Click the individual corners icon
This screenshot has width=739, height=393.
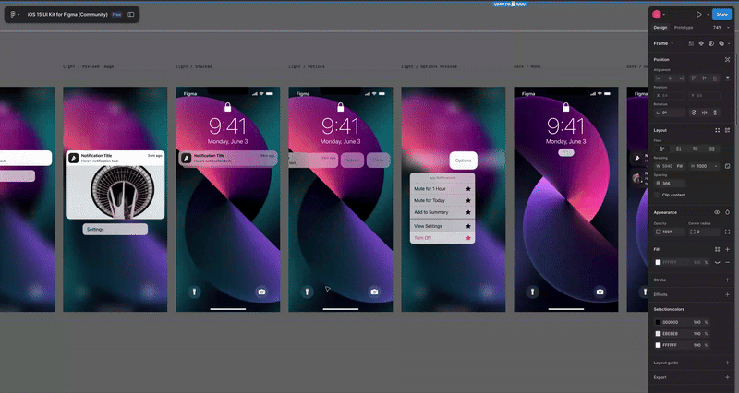point(727,232)
